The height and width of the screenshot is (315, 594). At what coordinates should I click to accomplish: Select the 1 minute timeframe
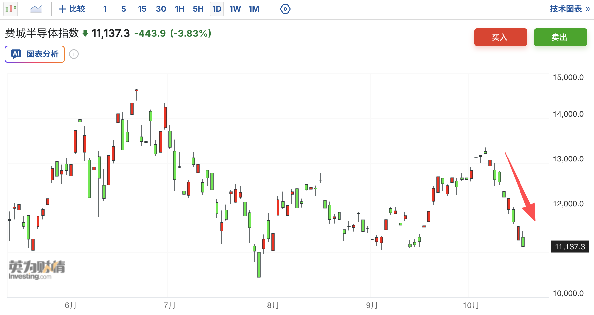[x=105, y=9]
